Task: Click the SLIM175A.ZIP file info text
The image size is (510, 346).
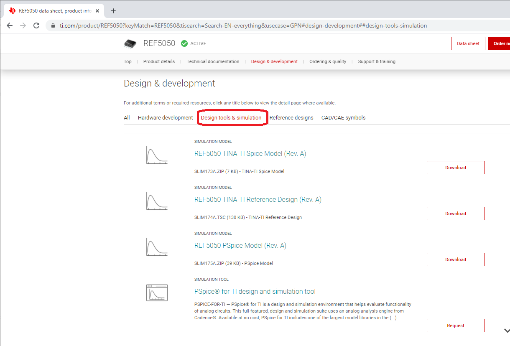Action: coord(234,263)
